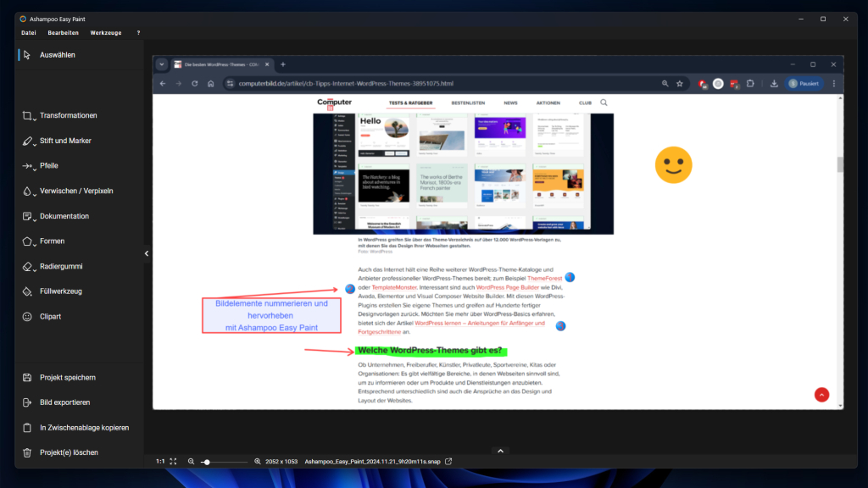868x488 pixels.
Task: Open the Werkzeuge menu
Action: (106, 33)
